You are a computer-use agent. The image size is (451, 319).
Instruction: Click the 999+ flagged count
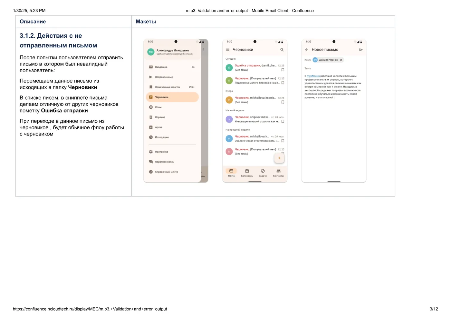[192, 87]
